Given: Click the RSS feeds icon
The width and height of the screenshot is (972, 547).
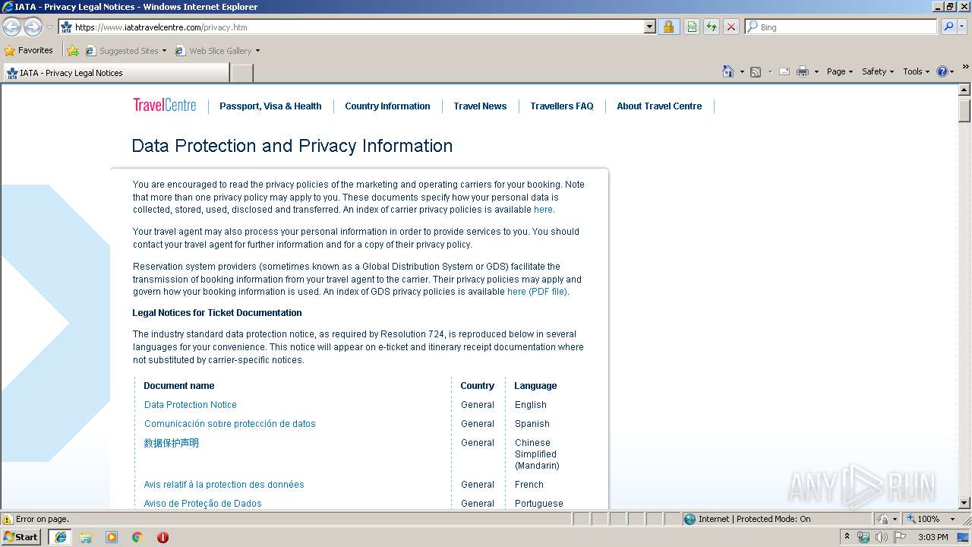Looking at the screenshot, I should (x=756, y=71).
